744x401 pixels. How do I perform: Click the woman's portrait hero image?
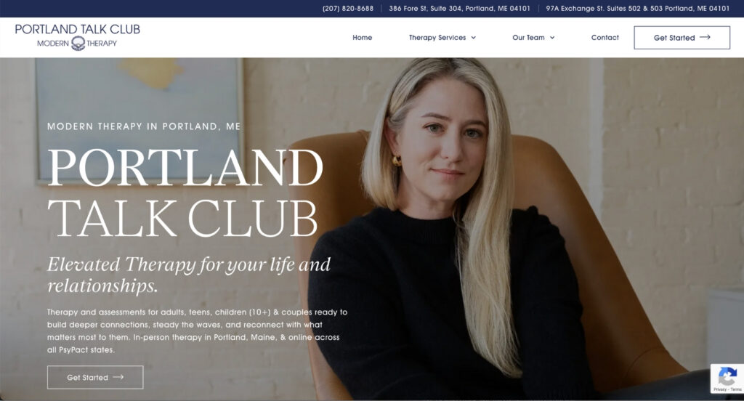coord(474,229)
